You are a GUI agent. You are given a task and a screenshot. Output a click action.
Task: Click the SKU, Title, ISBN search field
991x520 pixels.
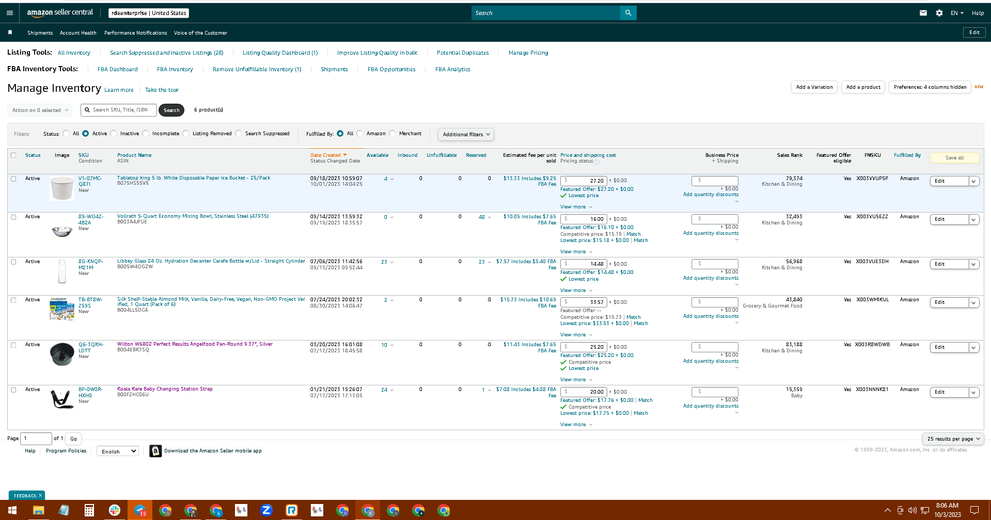(119, 110)
